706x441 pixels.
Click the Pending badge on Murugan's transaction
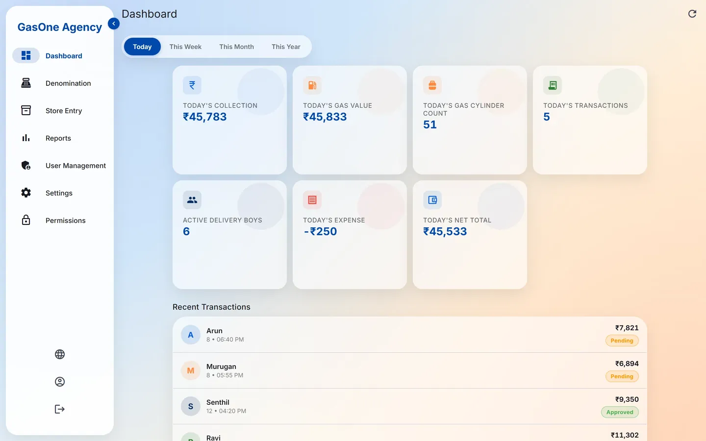622,376
